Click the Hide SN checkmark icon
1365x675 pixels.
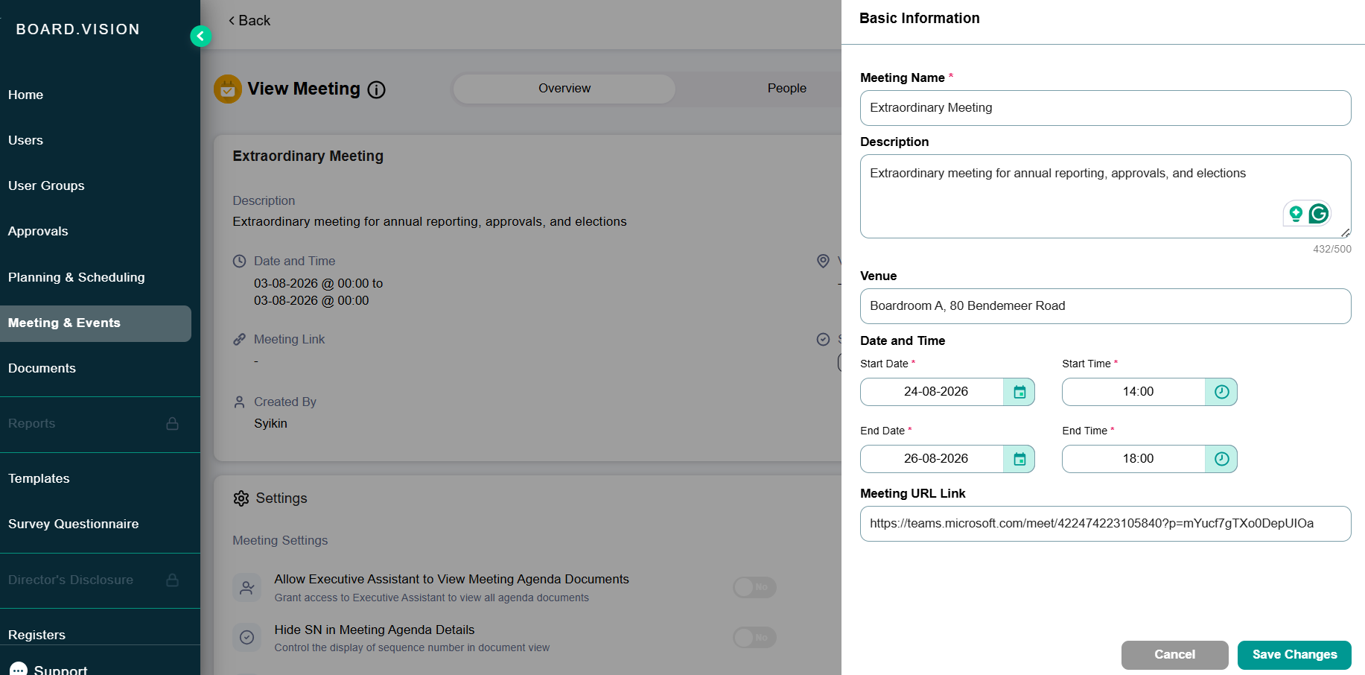click(x=246, y=638)
